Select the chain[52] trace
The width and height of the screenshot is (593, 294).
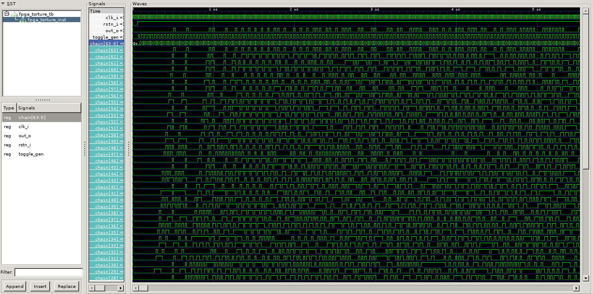pos(106,122)
